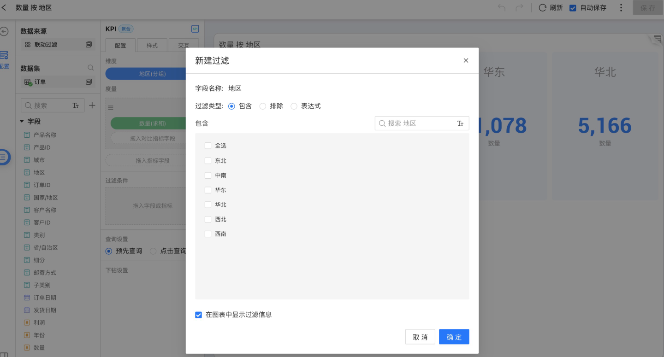
Task: Click the KPI chart type icon
Action: tap(195, 29)
